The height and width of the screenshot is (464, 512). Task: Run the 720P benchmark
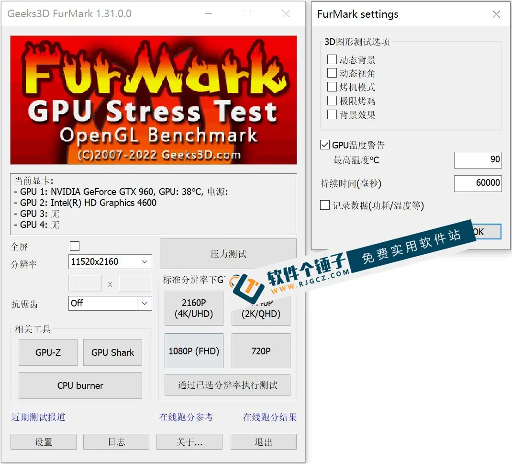tap(261, 351)
